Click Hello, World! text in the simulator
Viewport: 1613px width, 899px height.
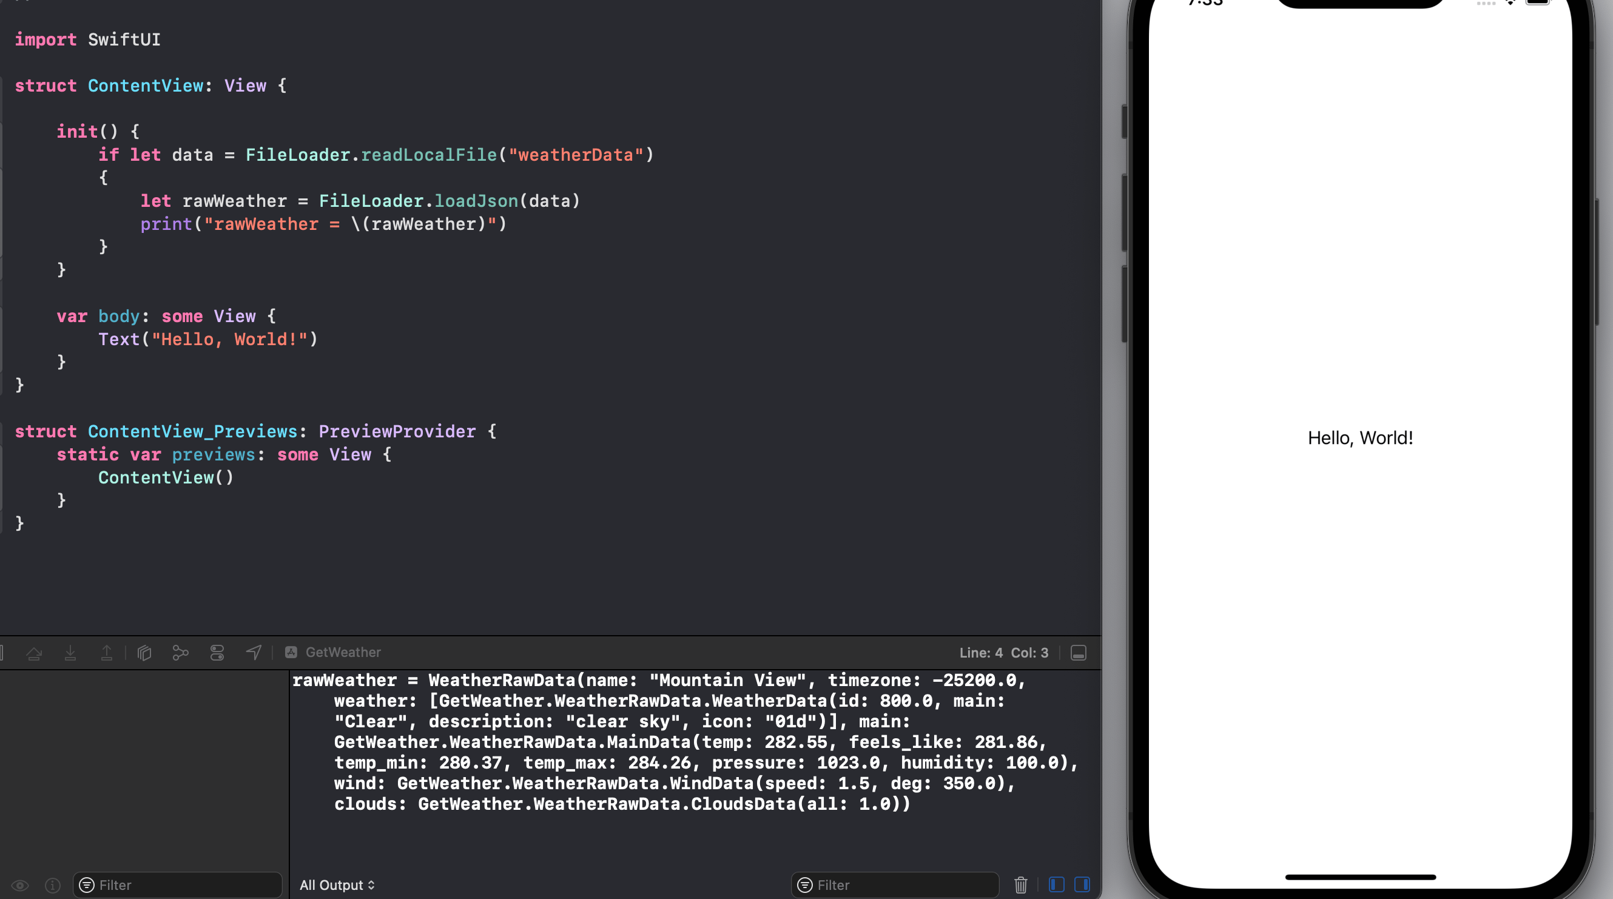1360,437
